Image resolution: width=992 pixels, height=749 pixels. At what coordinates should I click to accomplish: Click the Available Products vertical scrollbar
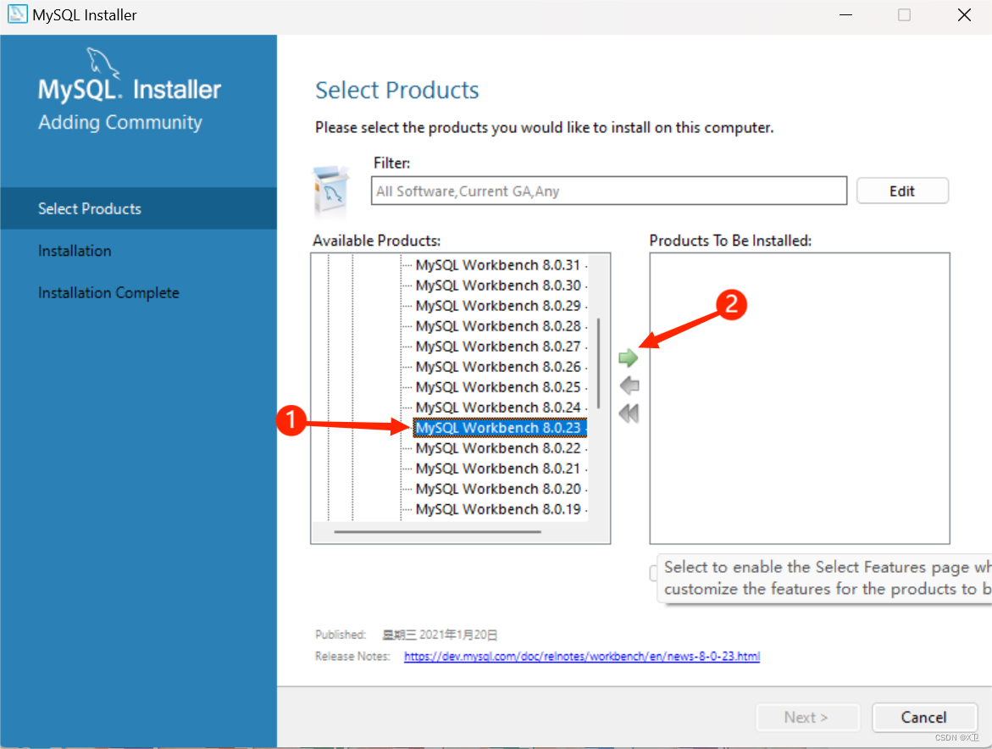[598, 363]
